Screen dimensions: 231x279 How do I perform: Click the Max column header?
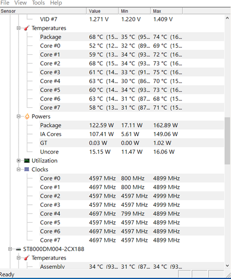pyautogui.click(x=166, y=11)
